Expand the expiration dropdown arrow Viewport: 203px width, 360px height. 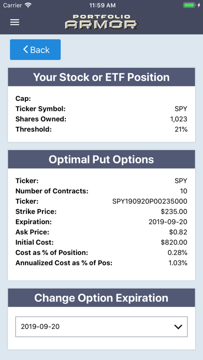pos(178,327)
